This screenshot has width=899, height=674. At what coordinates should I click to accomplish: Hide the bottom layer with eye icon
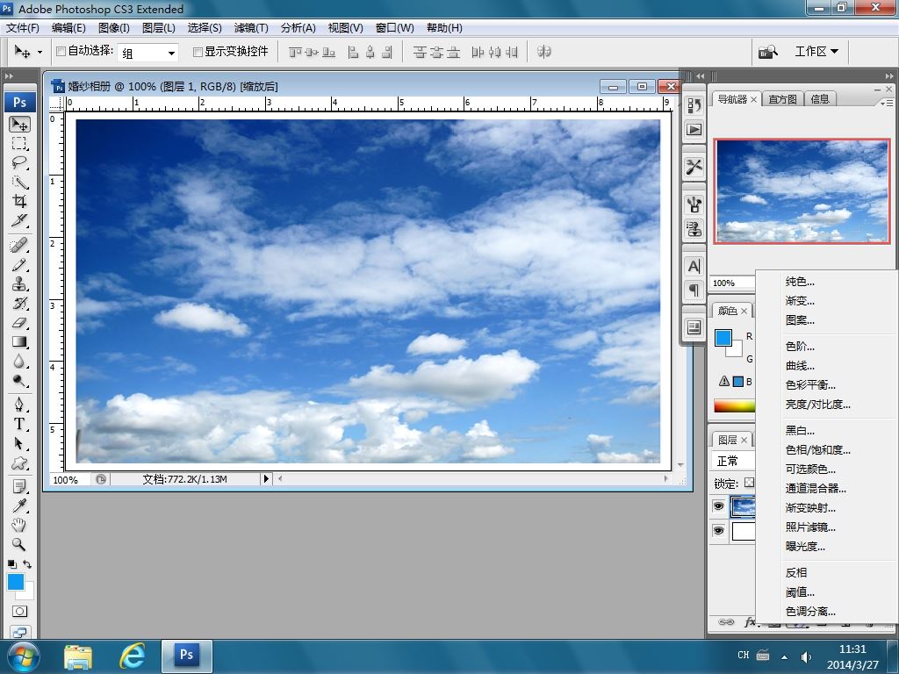pos(718,531)
